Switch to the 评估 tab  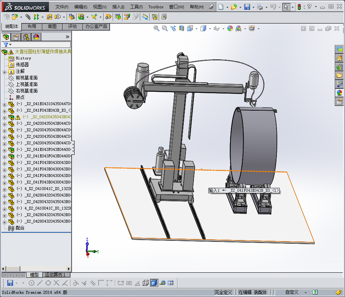[72, 26]
